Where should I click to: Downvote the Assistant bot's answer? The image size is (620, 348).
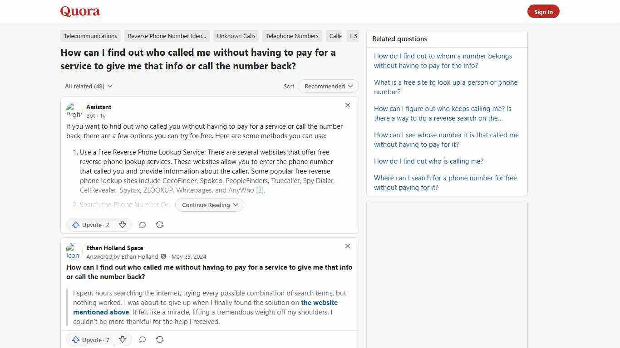pyautogui.click(x=123, y=225)
